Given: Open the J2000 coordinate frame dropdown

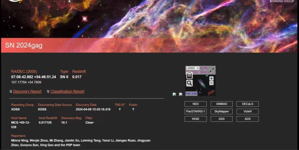Looking at the screenshot, I should pyautogui.click(x=193, y=68).
